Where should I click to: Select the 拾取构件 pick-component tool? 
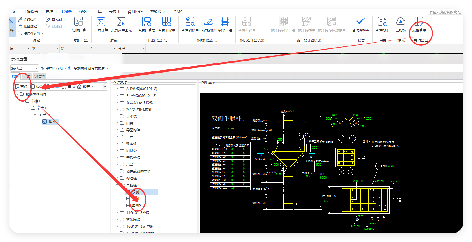point(28,19)
